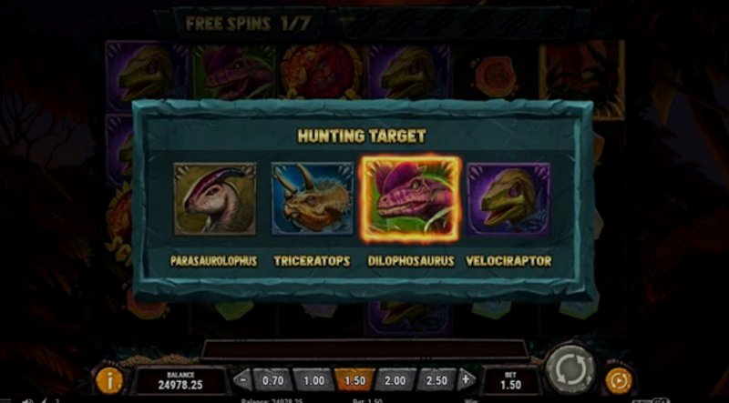The width and height of the screenshot is (729, 403).
Task: Click the Bet amount display
Action: 510,380
